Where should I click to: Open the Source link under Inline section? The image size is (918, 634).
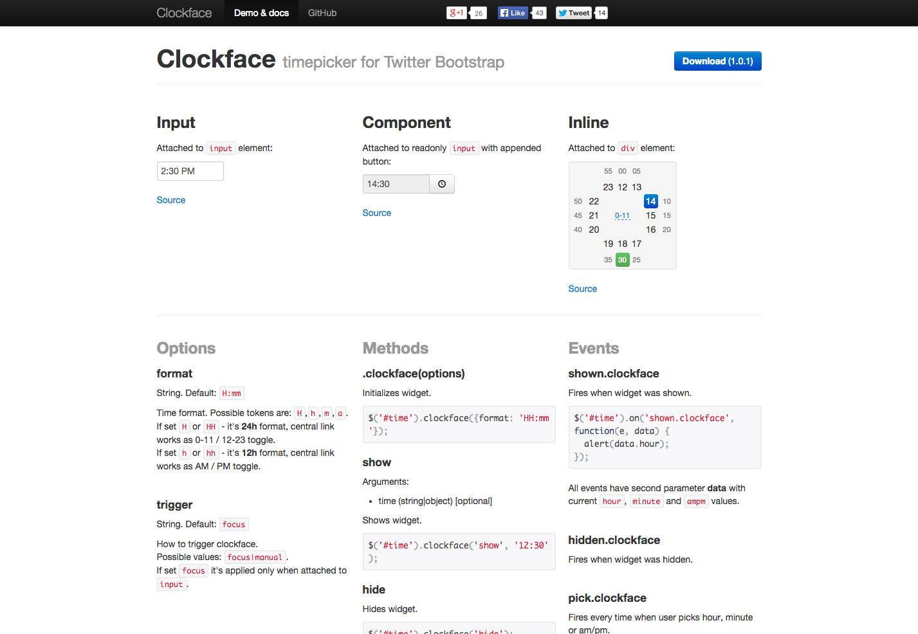583,289
